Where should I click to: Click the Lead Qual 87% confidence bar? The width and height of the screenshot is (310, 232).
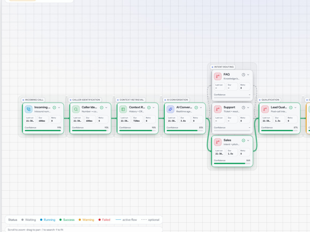click(x=279, y=131)
